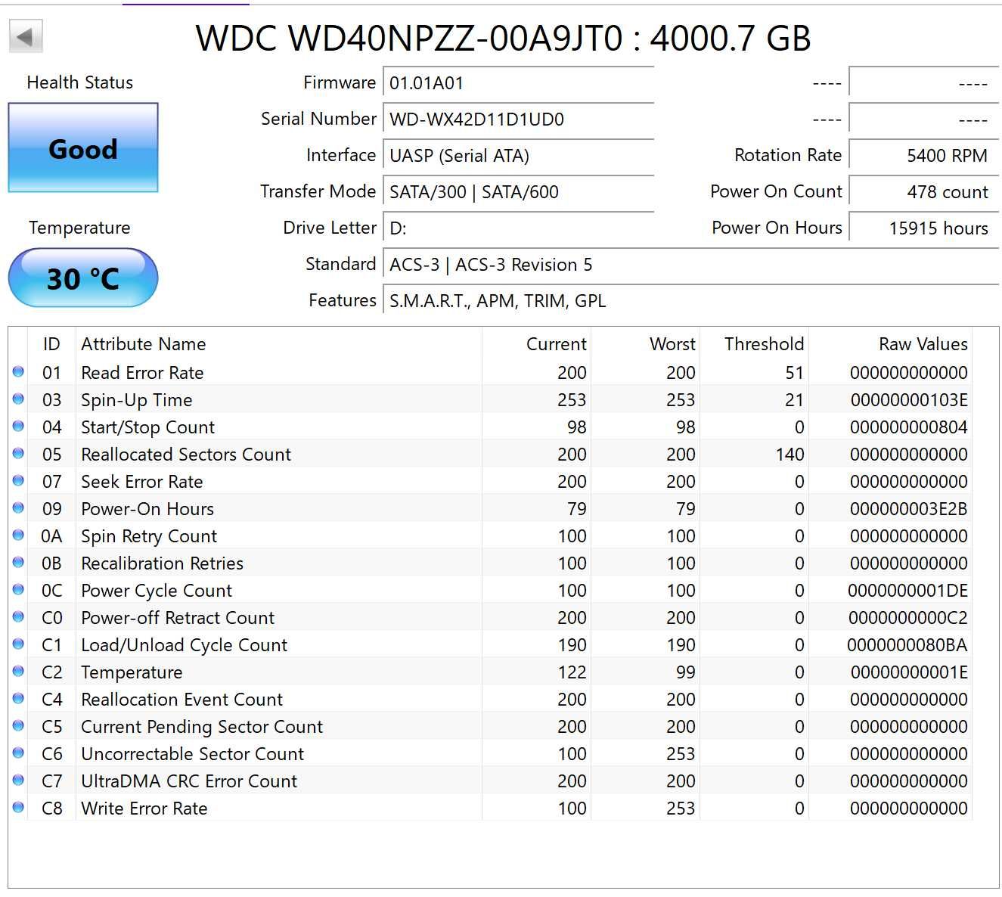The height and width of the screenshot is (897, 1002).
Task: Click raw value 000000003E2B of Power-On Hours
Action: (x=908, y=509)
